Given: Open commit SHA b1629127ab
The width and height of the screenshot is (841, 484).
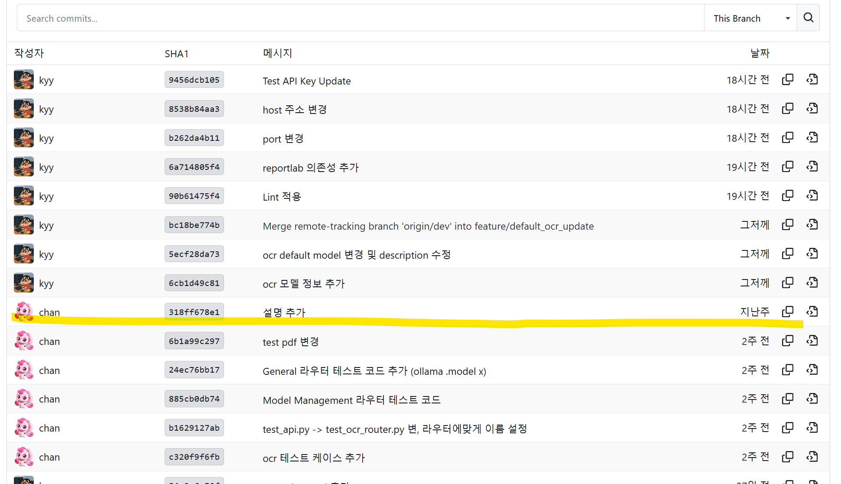Looking at the screenshot, I should pyautogui.click(x=194, y=428).
